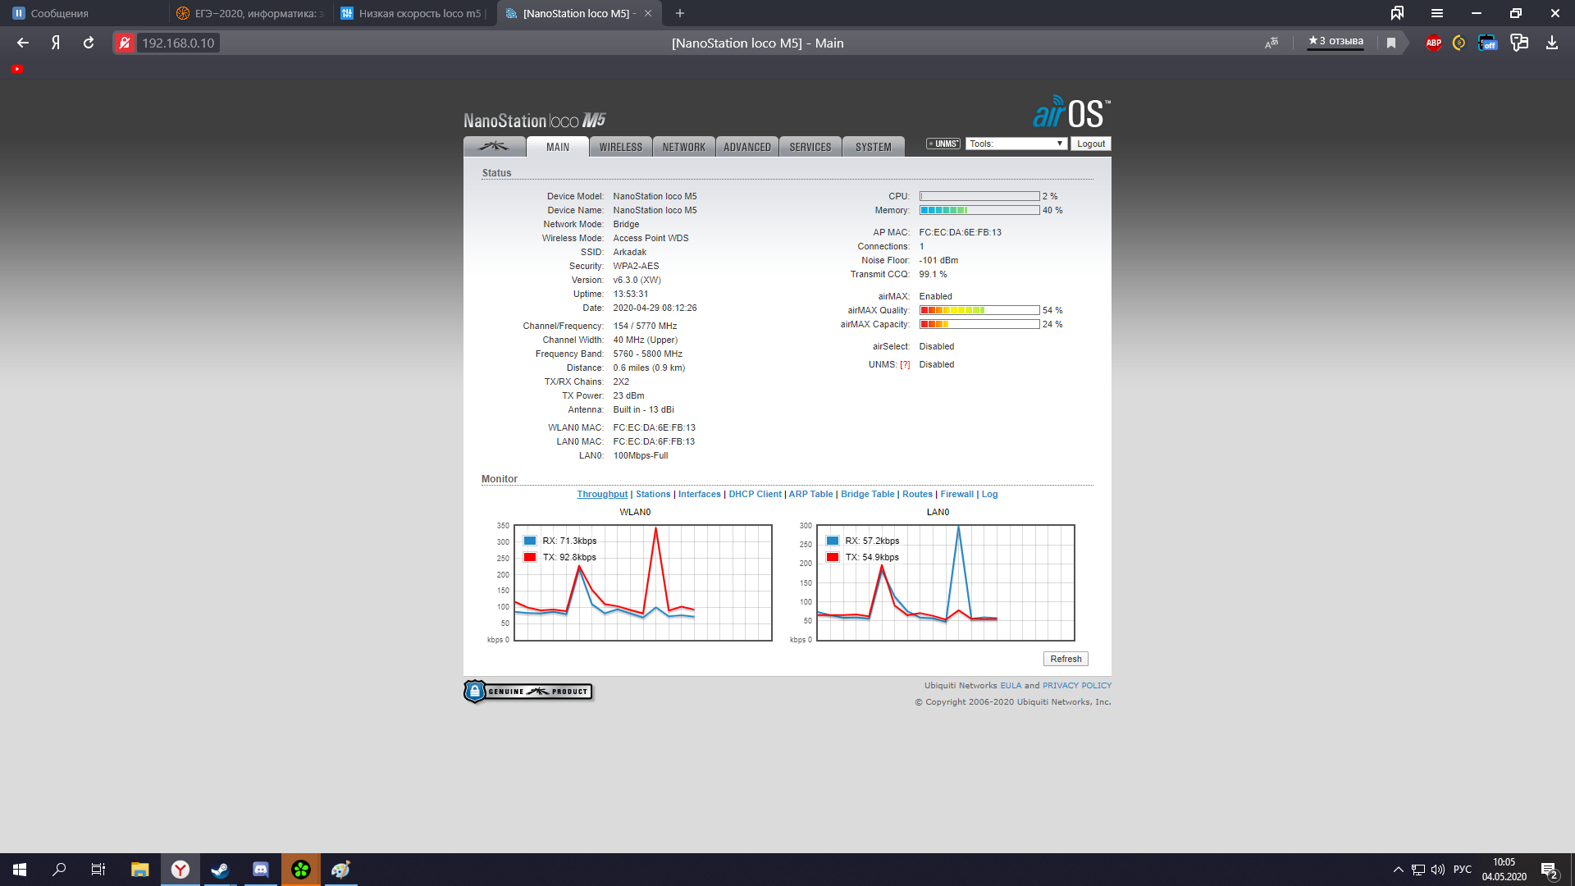Open the SERVICES tab
Screen dimensions: 1575x886
[x=810, y=147]
